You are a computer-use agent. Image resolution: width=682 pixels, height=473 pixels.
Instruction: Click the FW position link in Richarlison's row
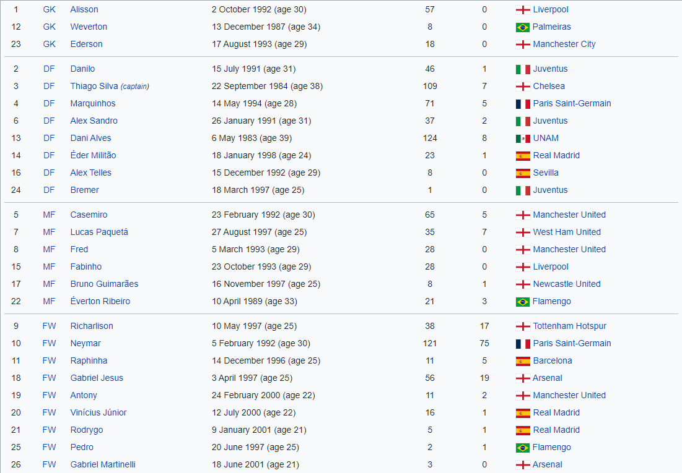tap(49, 326)
